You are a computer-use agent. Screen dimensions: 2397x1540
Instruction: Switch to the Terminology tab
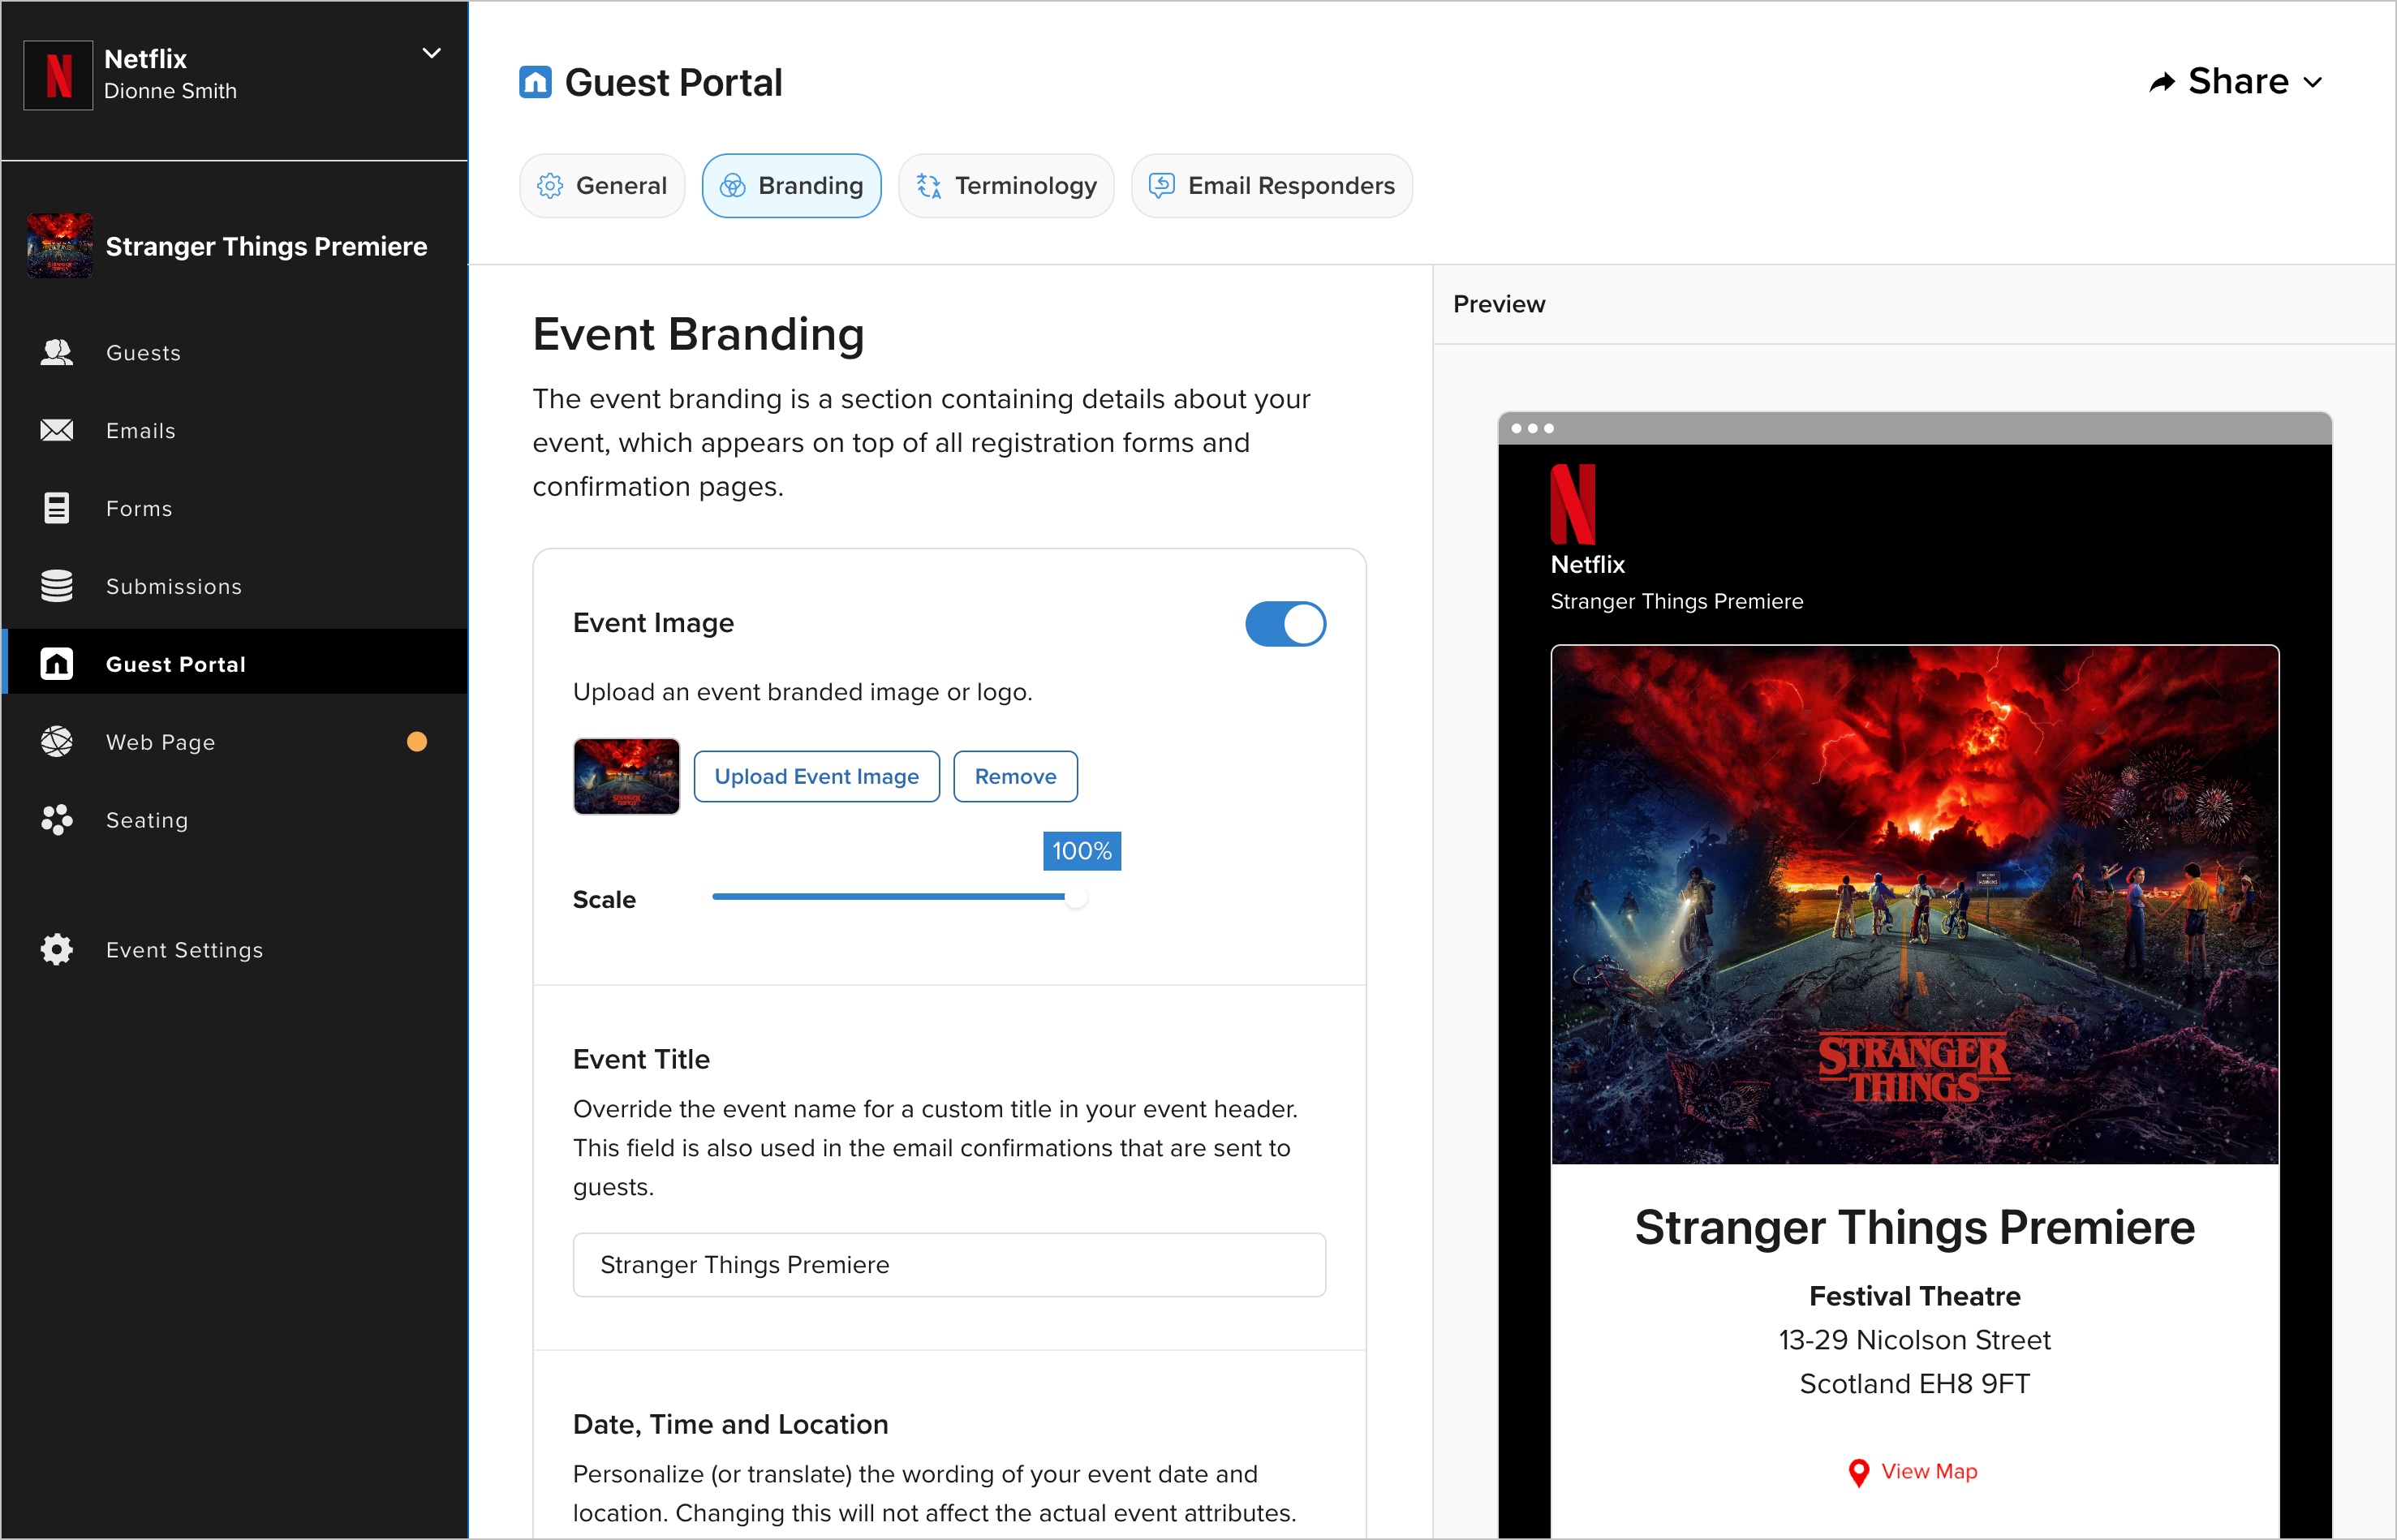tap(1006, 186)
